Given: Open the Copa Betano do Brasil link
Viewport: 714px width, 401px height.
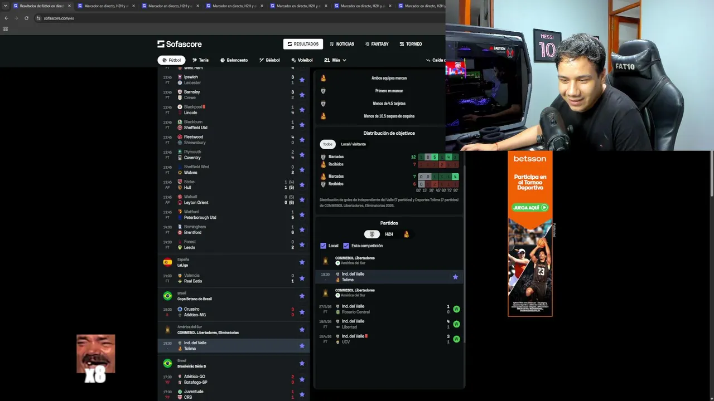Looking at the screenshot, I should coord(195,299).
